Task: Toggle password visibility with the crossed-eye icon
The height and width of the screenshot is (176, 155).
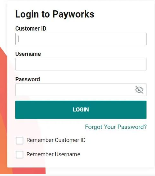Action: tap(139, 90)
